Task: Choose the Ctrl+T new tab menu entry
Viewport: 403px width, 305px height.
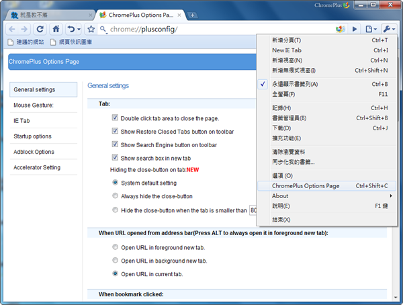Action: click(x=326, y=40)
